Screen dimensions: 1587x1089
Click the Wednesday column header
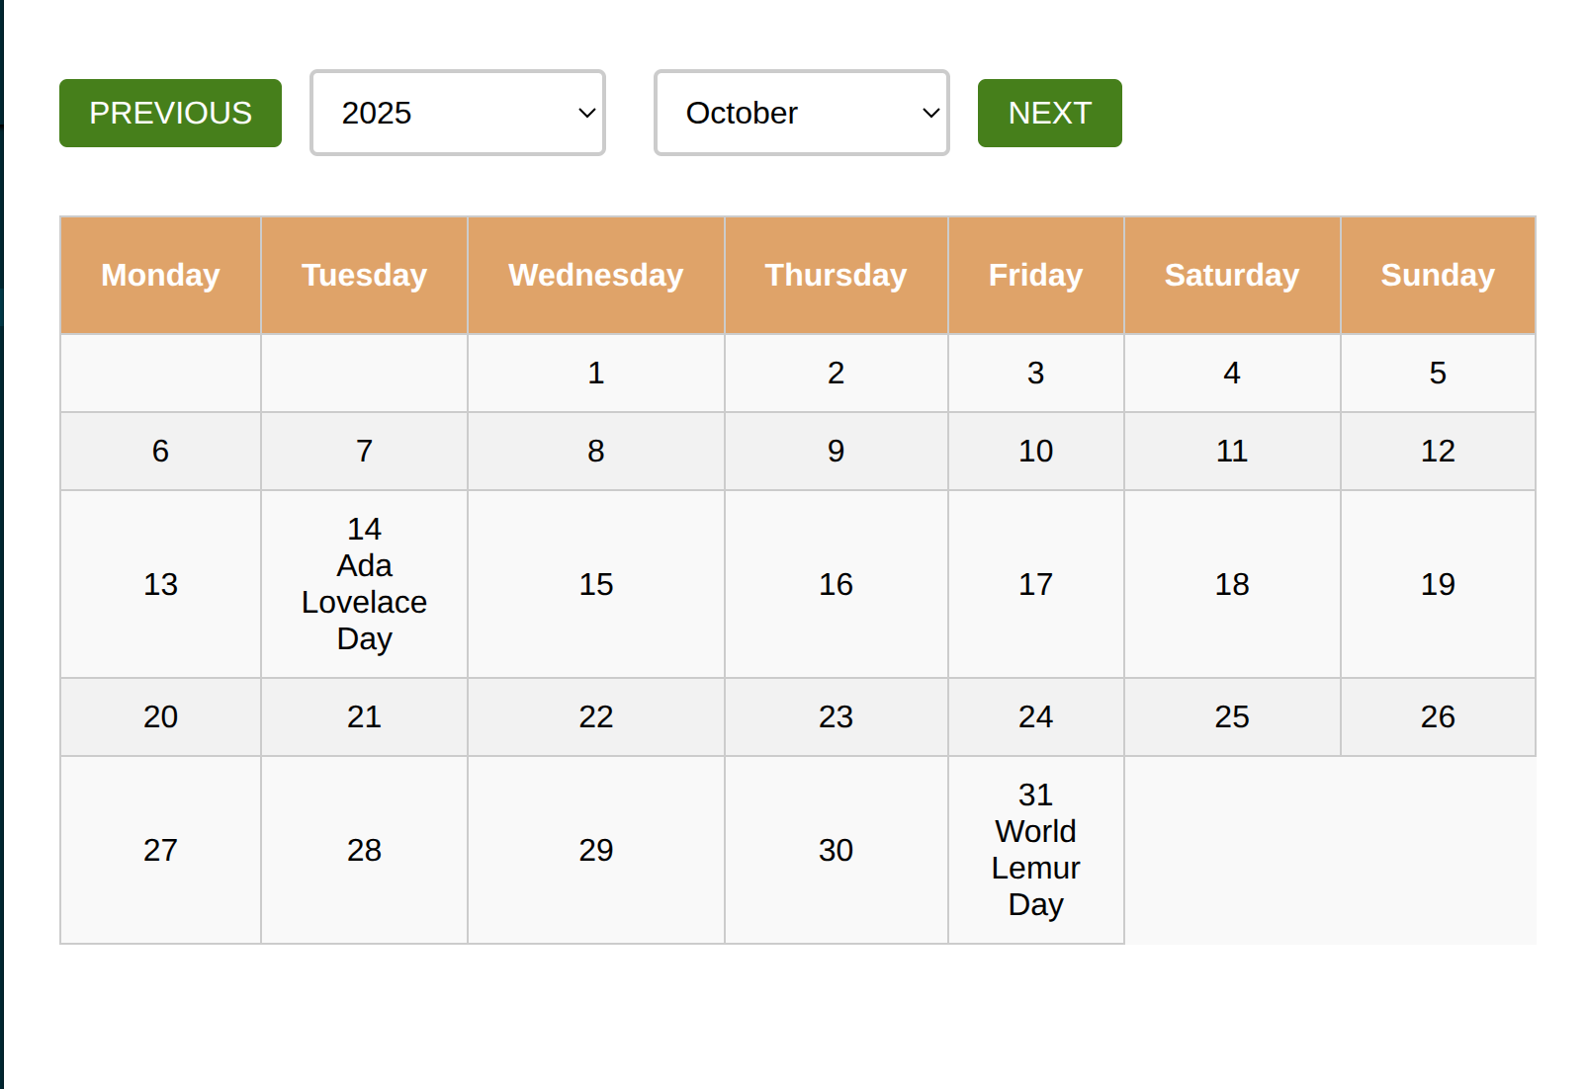(594, 275)
